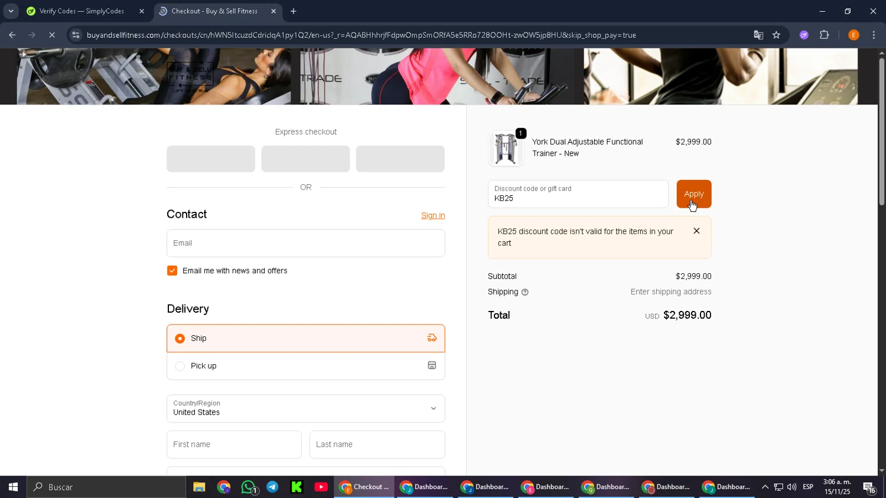Viewport: 886px width, 498px height.
Task: Click the page vertical scrollbar
Action: pyautogui.click(x=881, y=132)
